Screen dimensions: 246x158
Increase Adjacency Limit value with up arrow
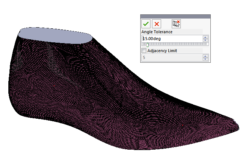(205, 56)
